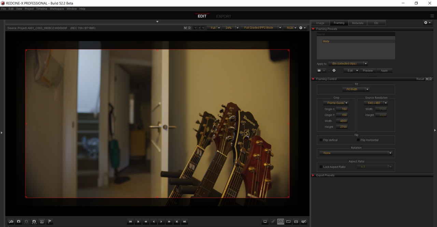
Task: Open the panel settings gear menu
Action: tap(427, 23)
